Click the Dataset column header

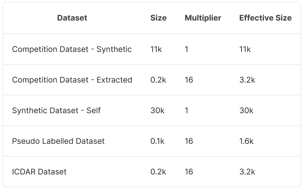click(x=72, y=18)
